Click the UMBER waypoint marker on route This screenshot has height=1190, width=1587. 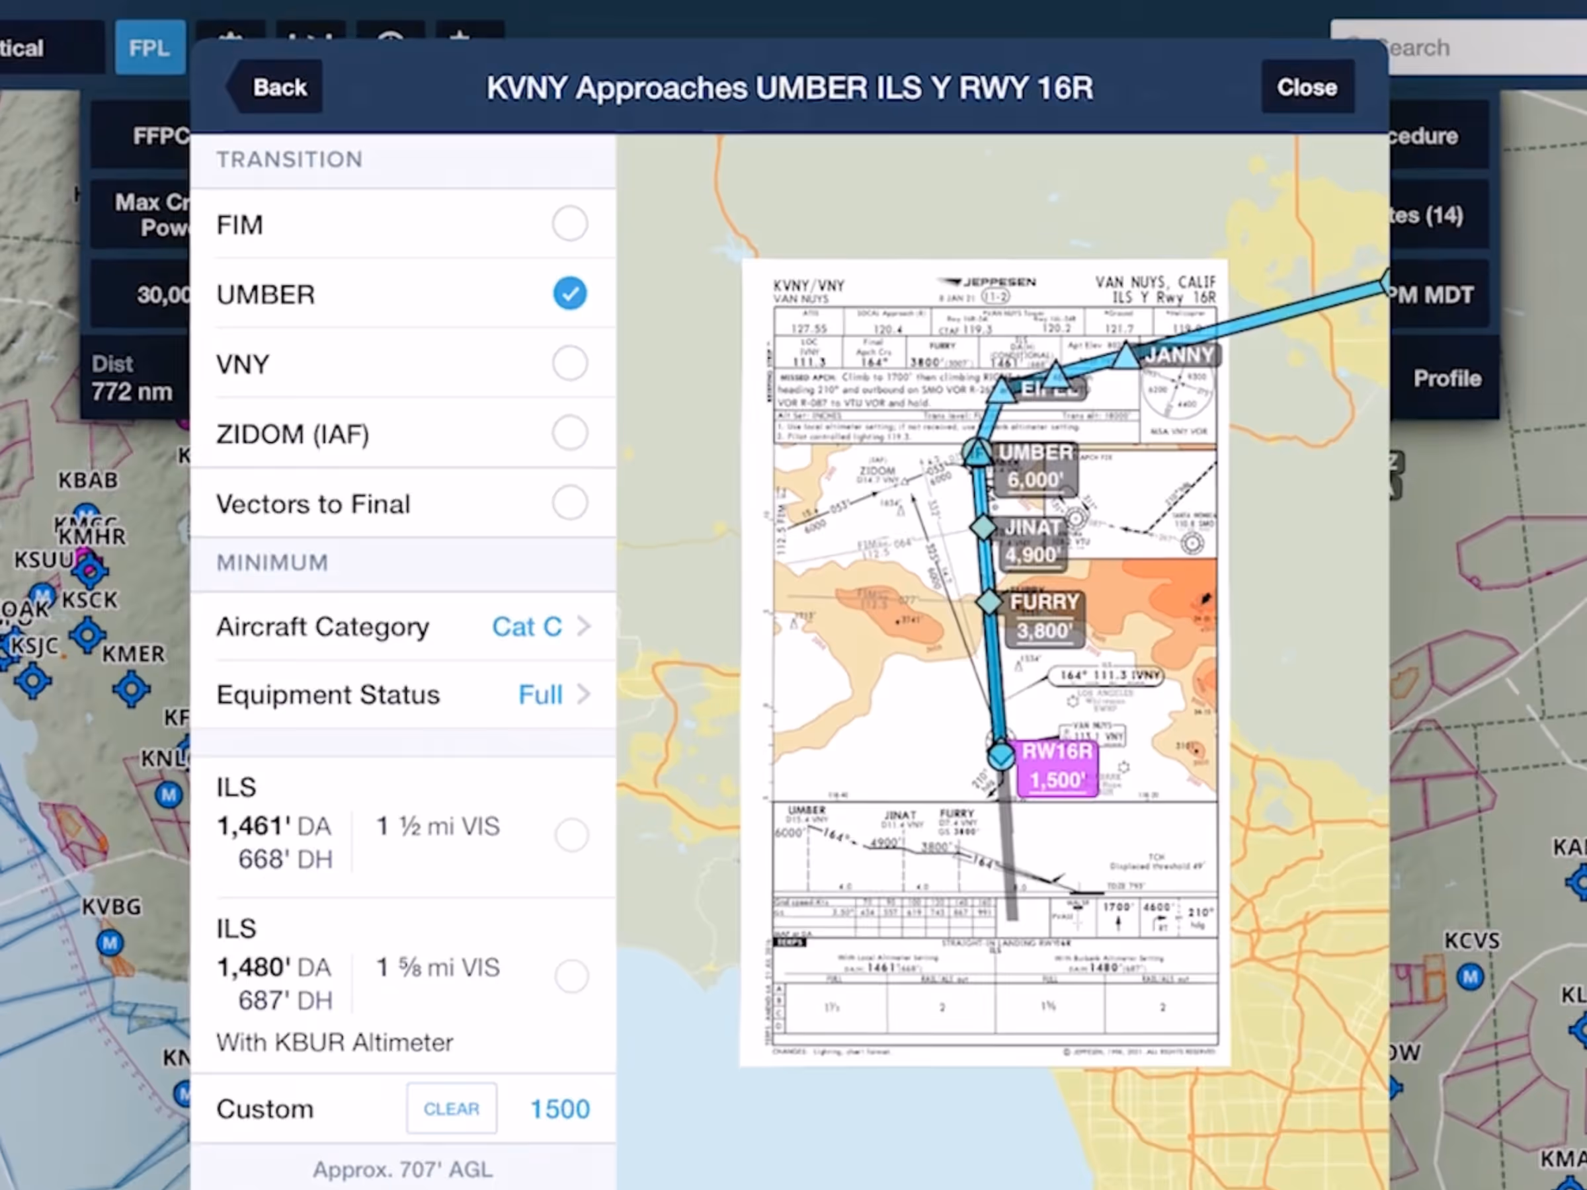[x=977, y=453]
